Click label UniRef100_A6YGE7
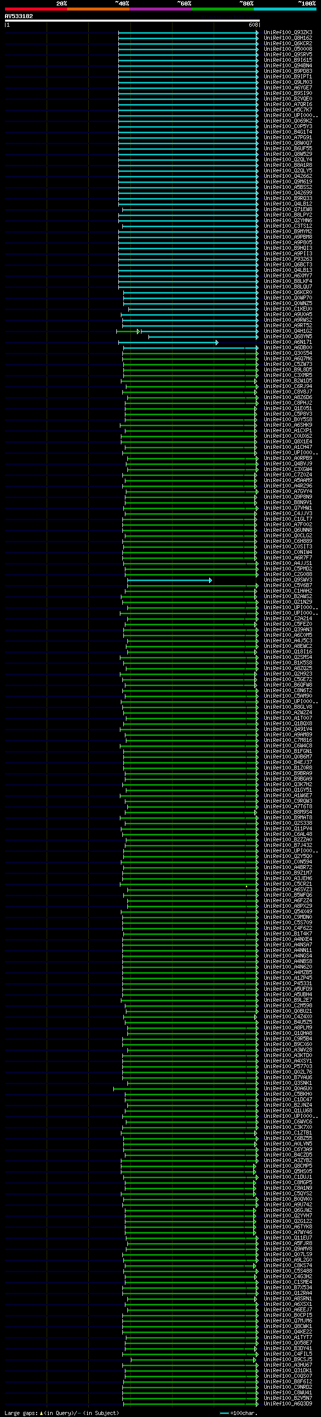This screenshot has width=321, height=1417. pos(287,88)
